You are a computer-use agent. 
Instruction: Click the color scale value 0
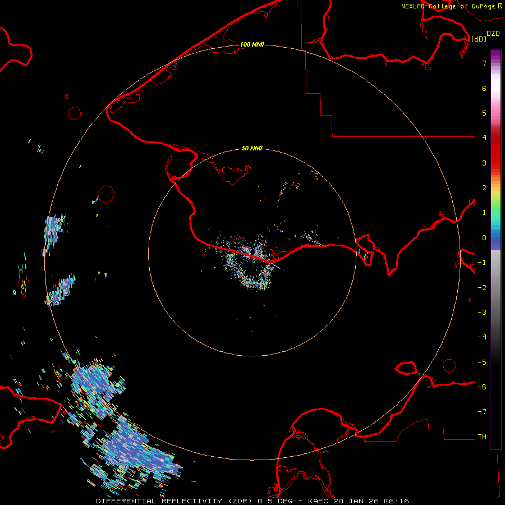click(484, 238)
